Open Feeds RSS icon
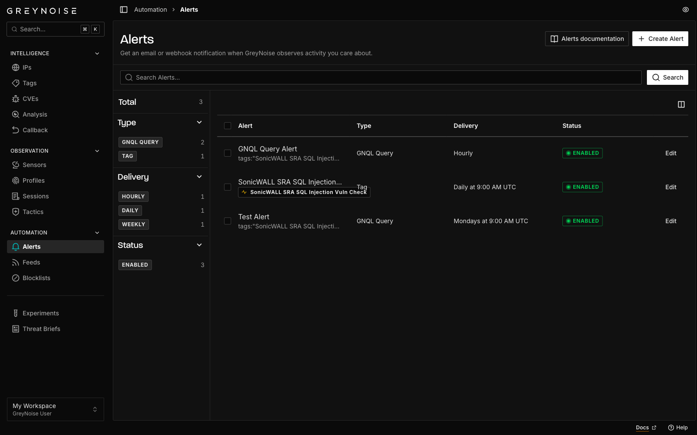Image resolution: width=697 pixels, height=435 pixels. (16, 262)
